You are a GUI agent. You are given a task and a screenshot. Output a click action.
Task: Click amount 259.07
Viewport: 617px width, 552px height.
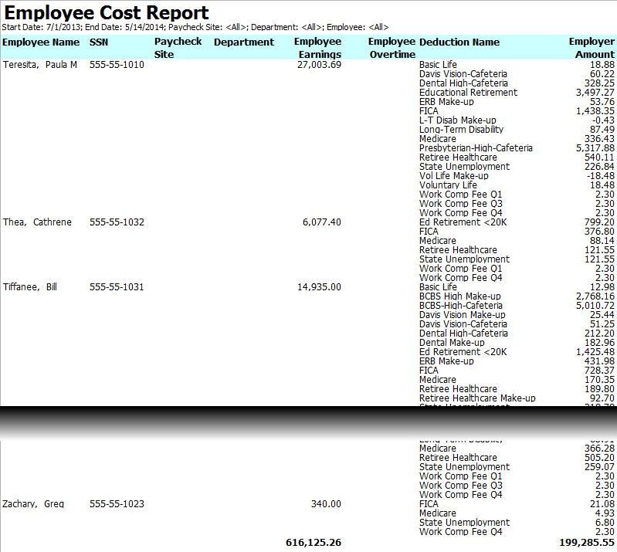(x=599, y=467)
